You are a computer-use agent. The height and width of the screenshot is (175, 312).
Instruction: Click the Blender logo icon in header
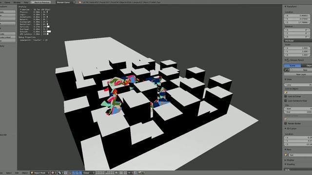80,2
